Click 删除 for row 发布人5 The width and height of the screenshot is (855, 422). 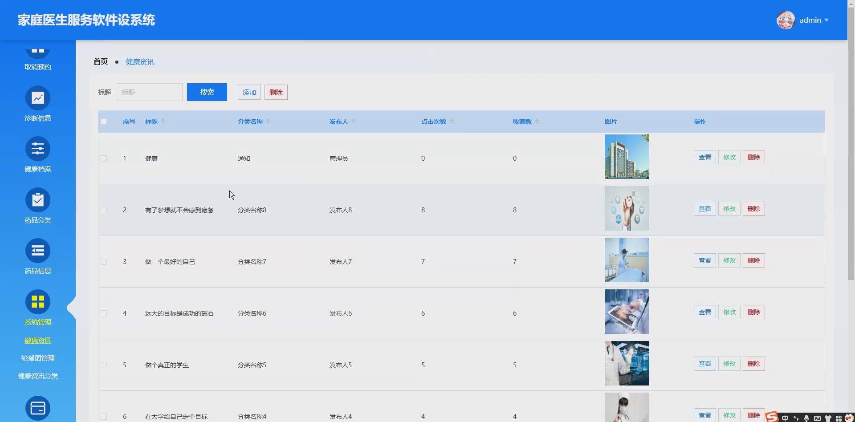[754, 364]
